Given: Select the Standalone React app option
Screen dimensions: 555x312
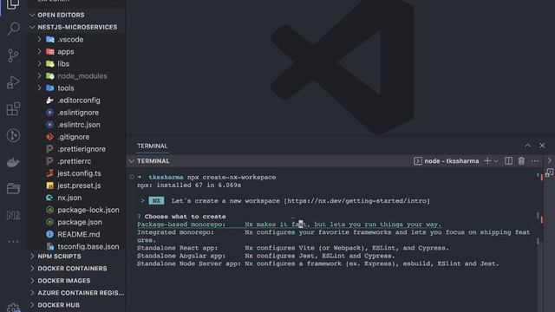Looking at the screenshot, I should [293, 248].
